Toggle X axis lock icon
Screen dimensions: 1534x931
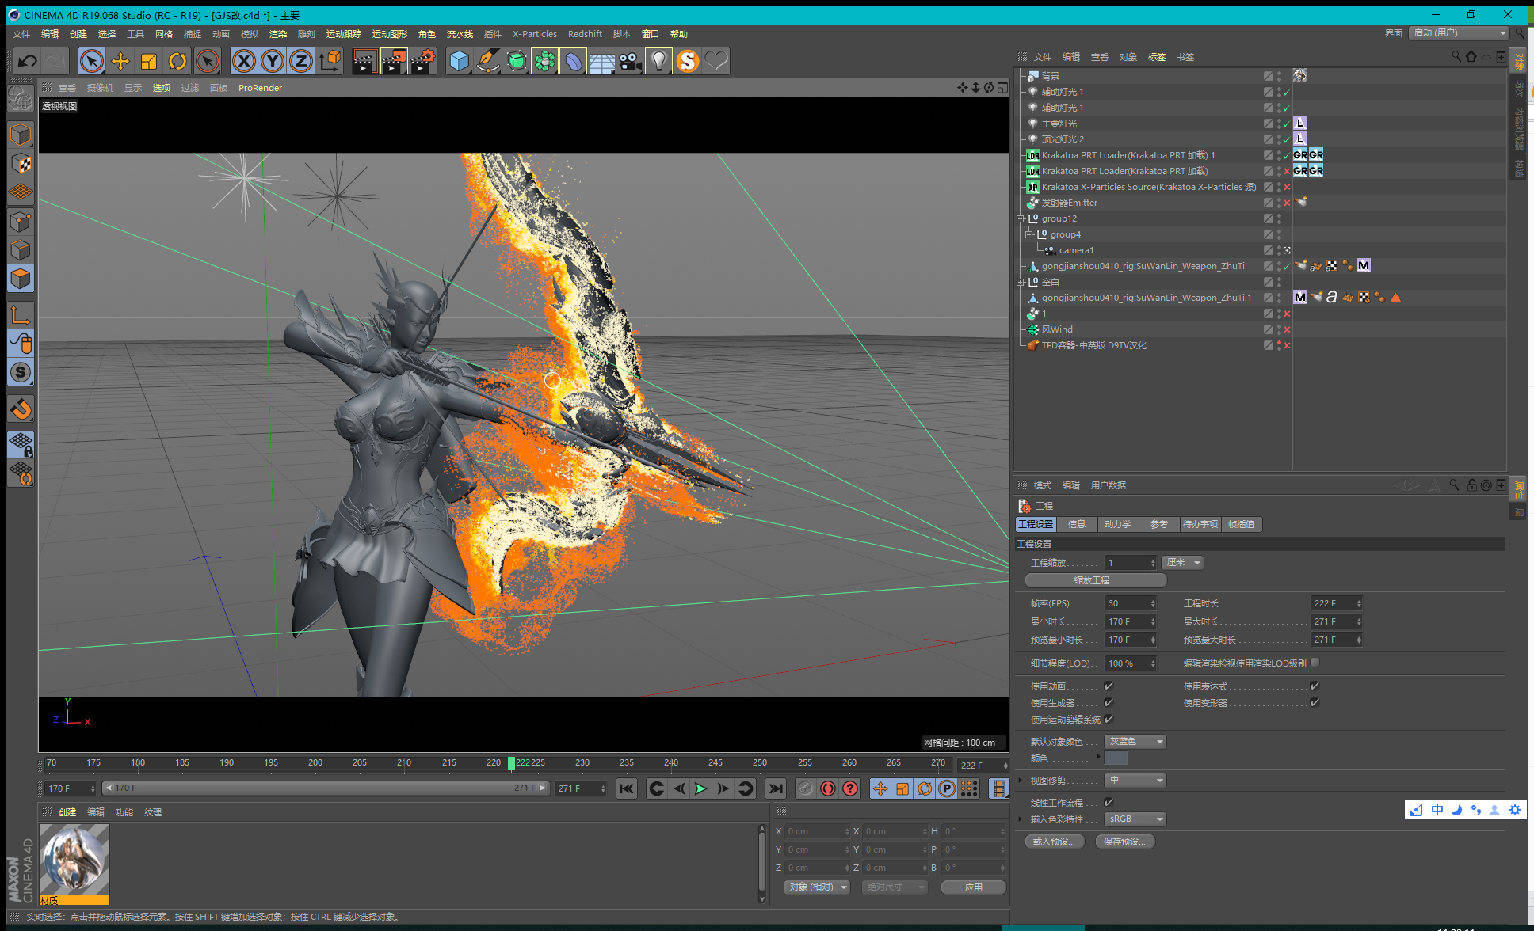[x=244, y=61]
